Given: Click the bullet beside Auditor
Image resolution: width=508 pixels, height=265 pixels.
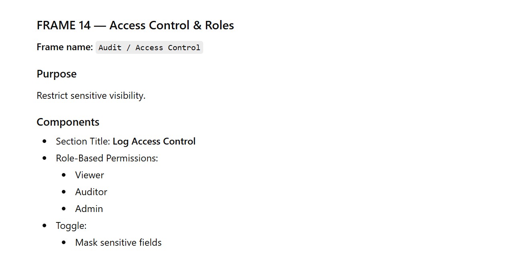Looking at the screenshot, I should pos(64,192).
